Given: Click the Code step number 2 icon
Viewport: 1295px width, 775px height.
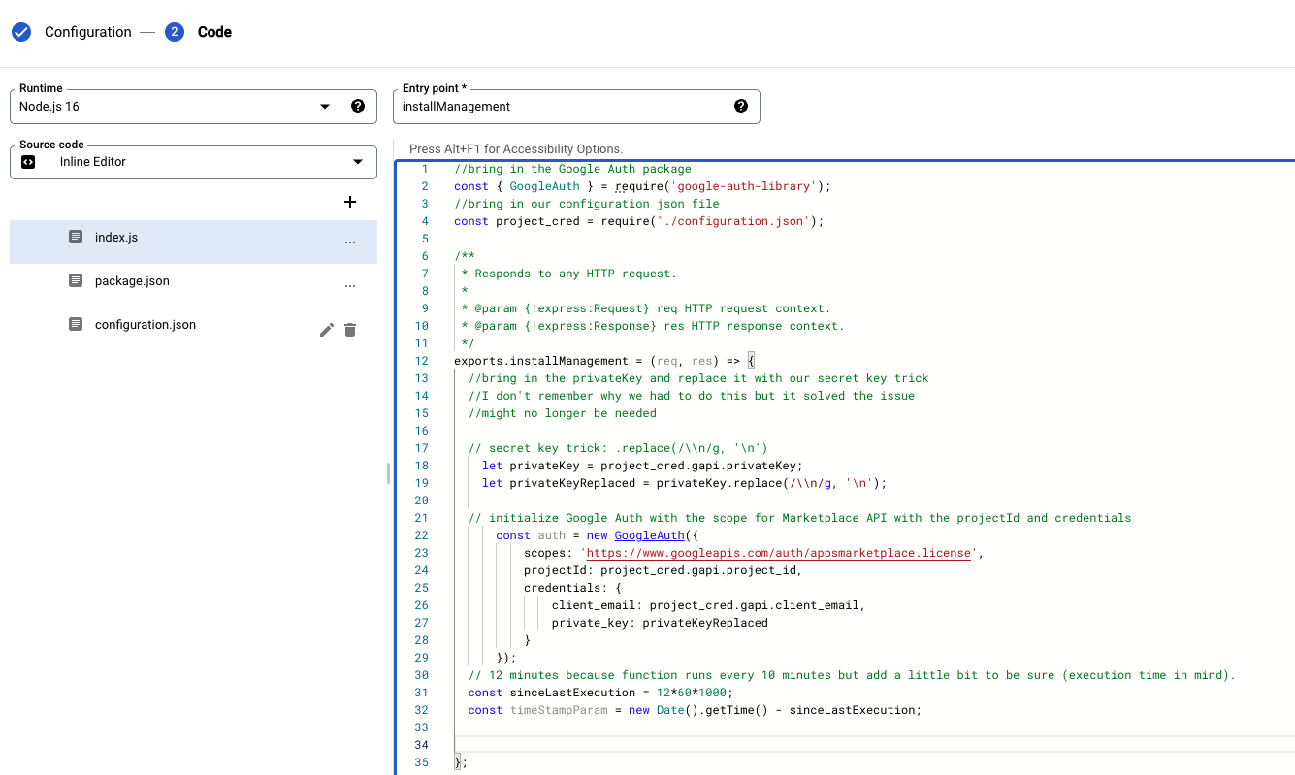Looking at the screenshot, I should coord(175,32).
